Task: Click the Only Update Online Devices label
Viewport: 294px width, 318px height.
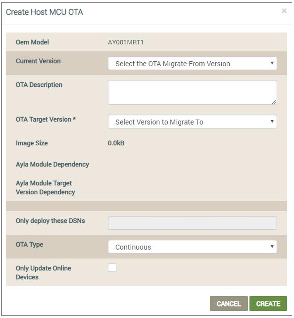Action: [44, 273]
